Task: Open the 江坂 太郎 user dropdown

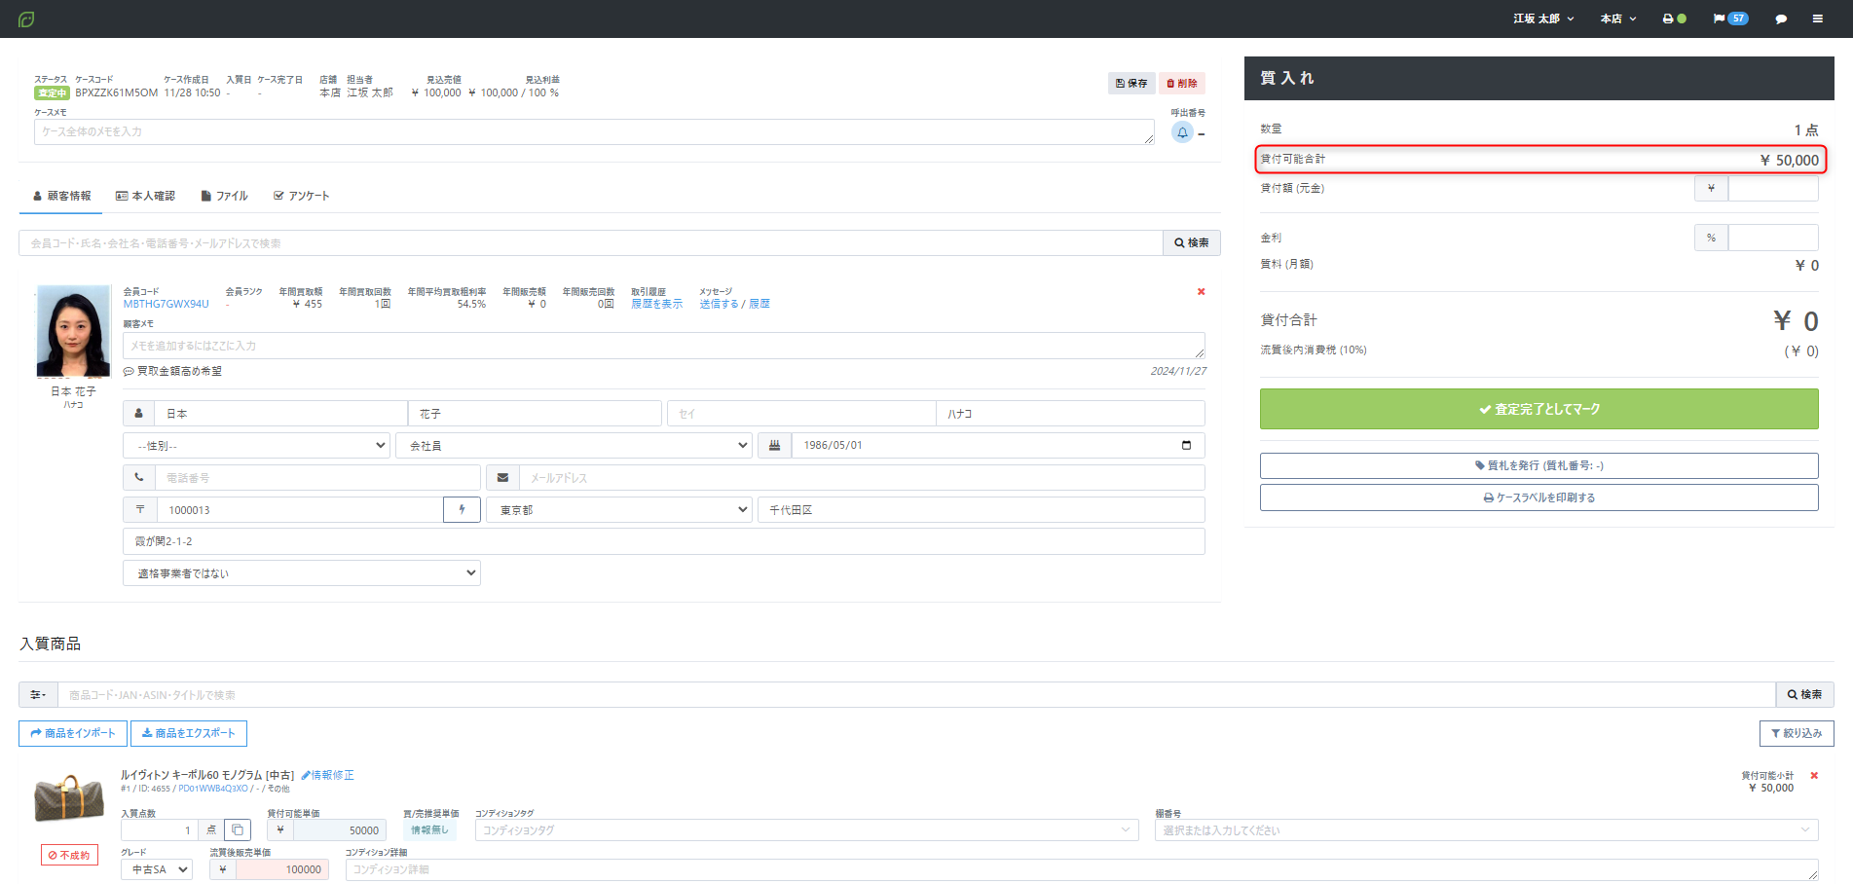Action: pyautogui.click(x=1543, y=18)
